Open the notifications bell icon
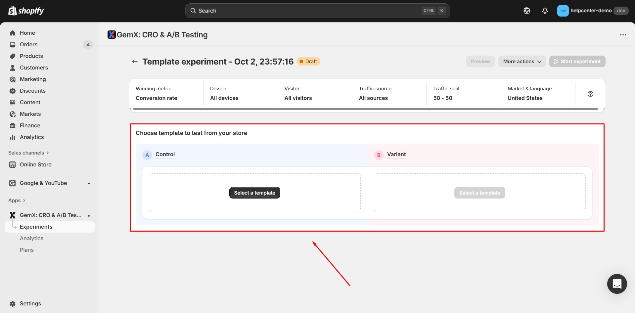 pos(545,11)
